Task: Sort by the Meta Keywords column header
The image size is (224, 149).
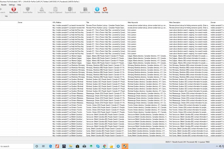Action: pyautogui.click(x=148, y=22)
